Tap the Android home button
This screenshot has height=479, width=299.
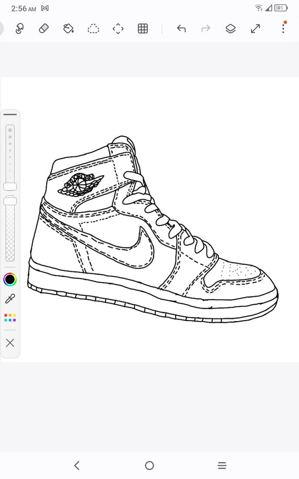click(x=150, y=465)
